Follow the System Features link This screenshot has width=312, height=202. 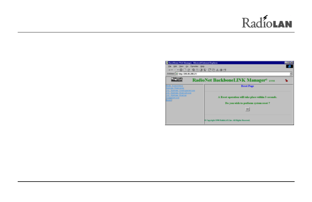point(175,88)
